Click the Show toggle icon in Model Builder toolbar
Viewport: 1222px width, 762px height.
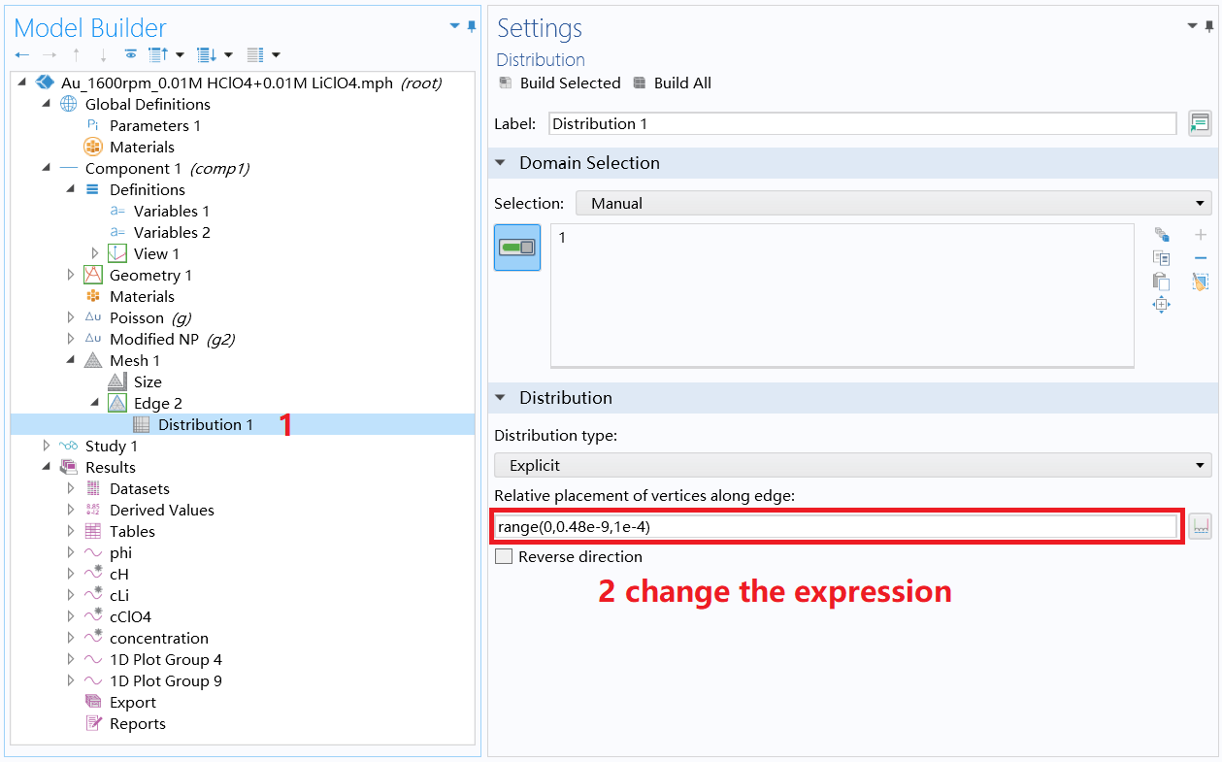pos(131,54)
